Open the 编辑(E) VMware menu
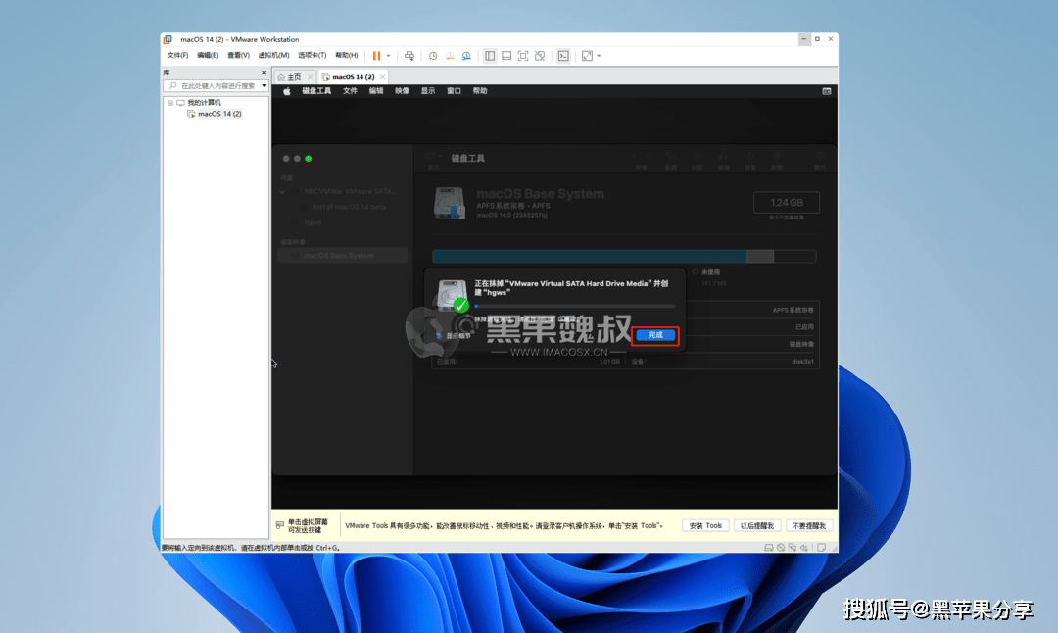Image resolution: width=1058 pixels, height=633 pixels. (x=208, y=55)
